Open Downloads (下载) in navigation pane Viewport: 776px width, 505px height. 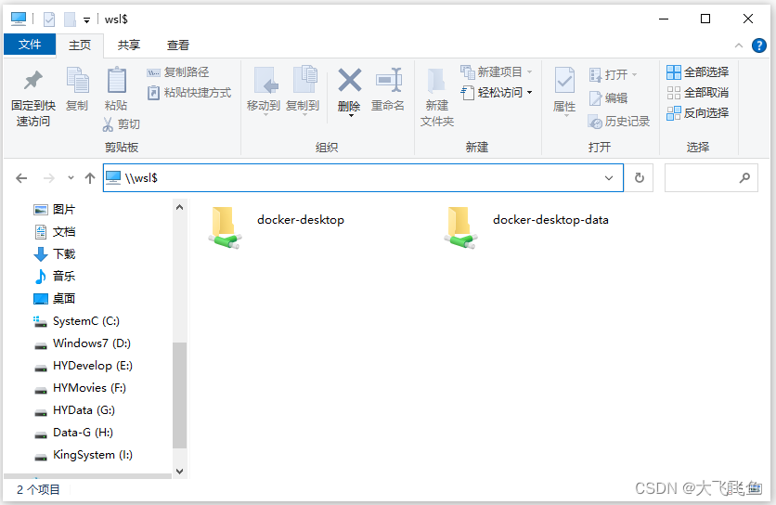pos(55,254)
